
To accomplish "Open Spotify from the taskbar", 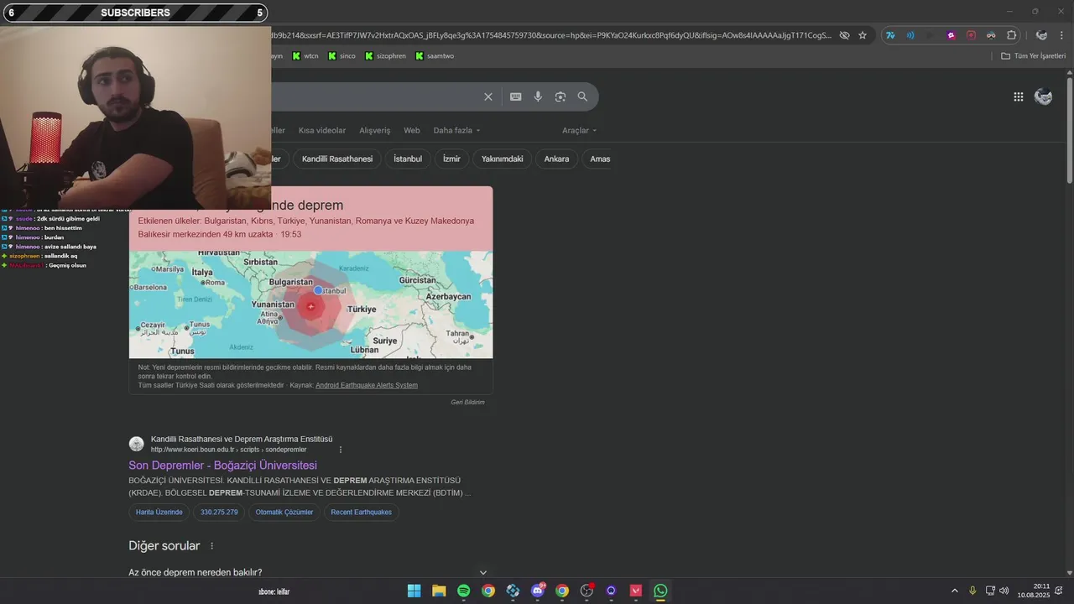I will point(464,591).
